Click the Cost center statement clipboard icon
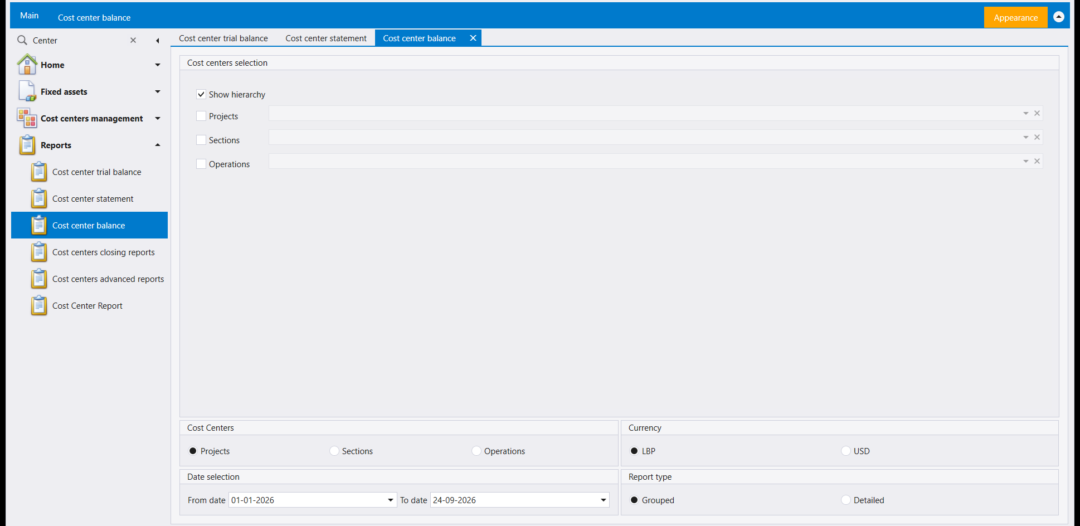The width and height of the screenshot is (1080, 526). tap(39, 198)
